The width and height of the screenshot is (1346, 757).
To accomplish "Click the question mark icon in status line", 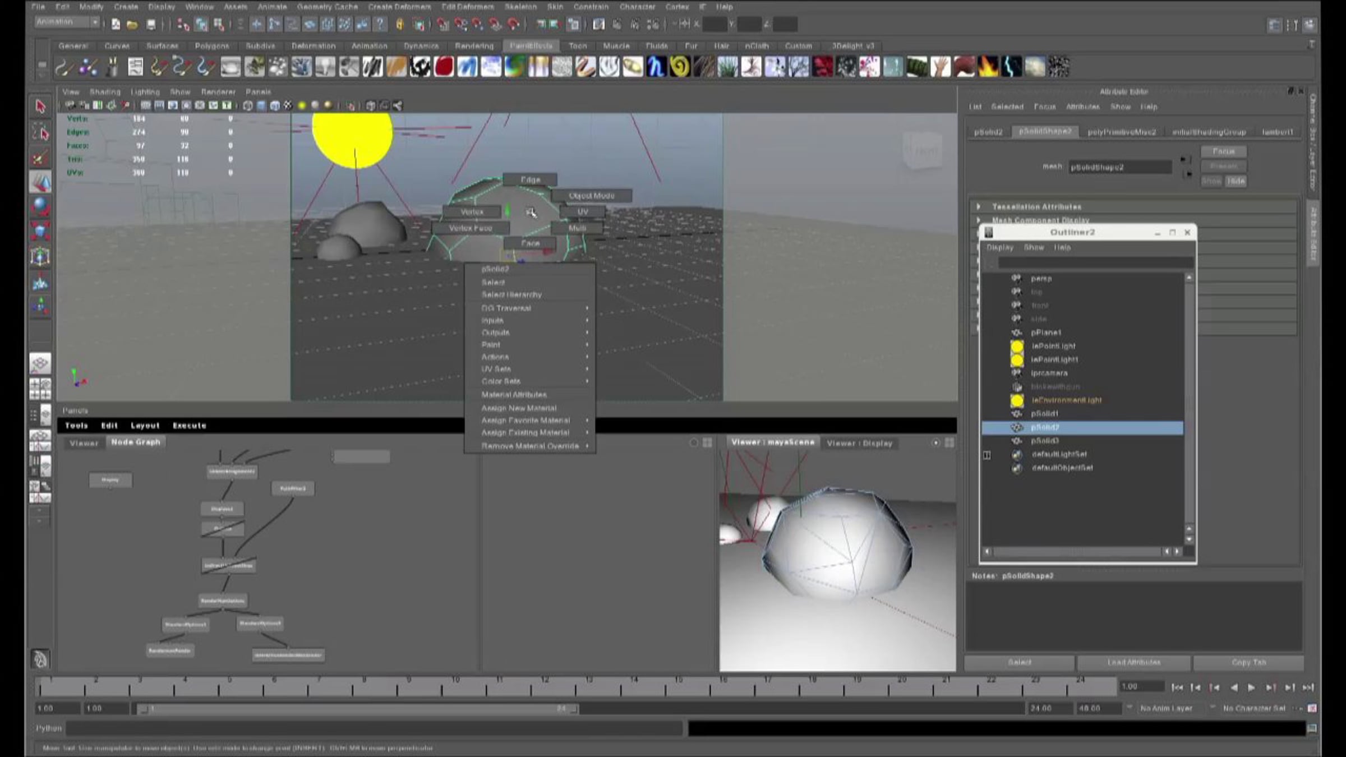I will tap(380, 24).
